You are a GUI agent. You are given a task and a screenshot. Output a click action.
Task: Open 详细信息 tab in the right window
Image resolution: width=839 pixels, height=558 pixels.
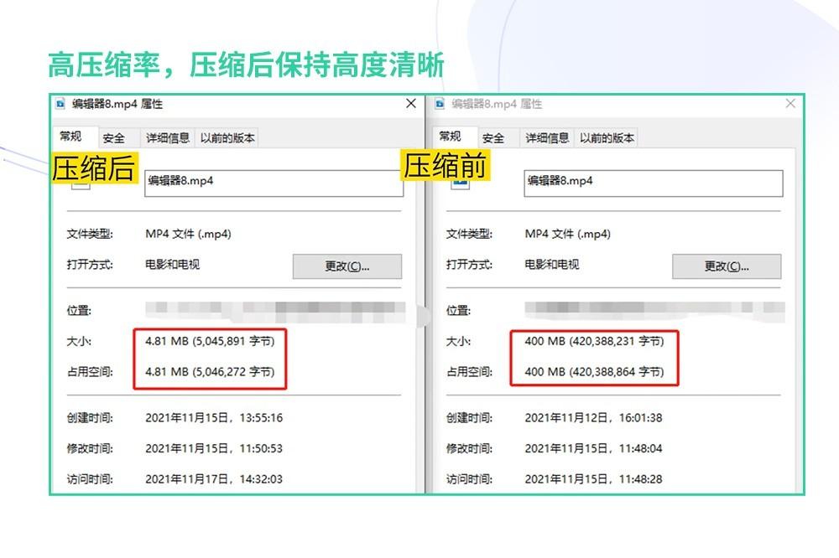[547, 138]
